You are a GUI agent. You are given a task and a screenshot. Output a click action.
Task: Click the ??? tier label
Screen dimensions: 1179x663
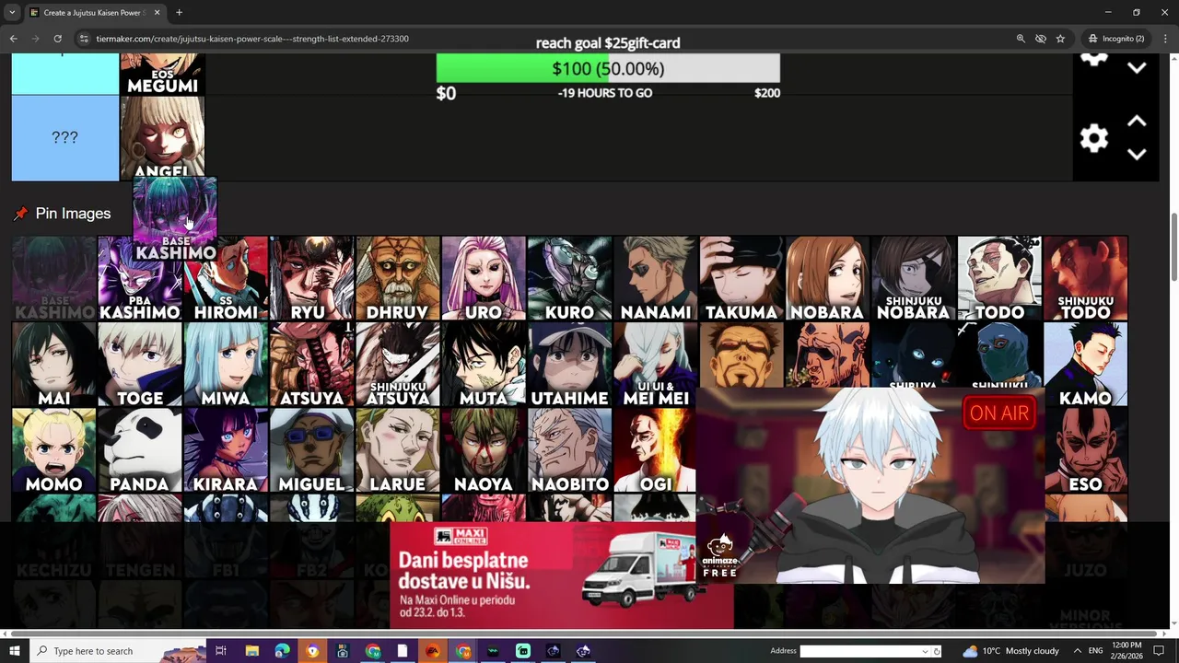64,138
